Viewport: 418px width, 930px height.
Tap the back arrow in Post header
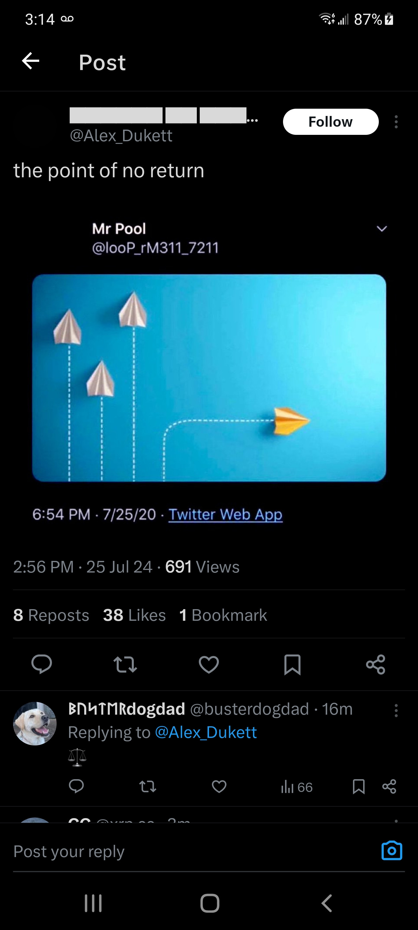[x=31, y=61]
